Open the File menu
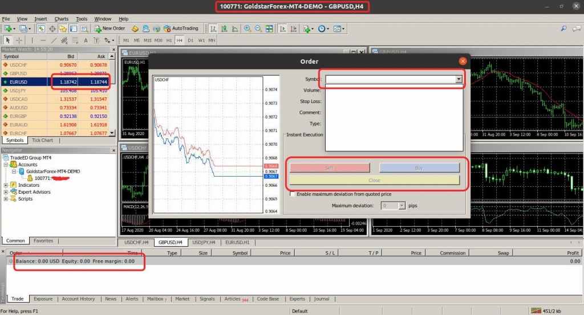The image size is (584, 315). point(6,19)
